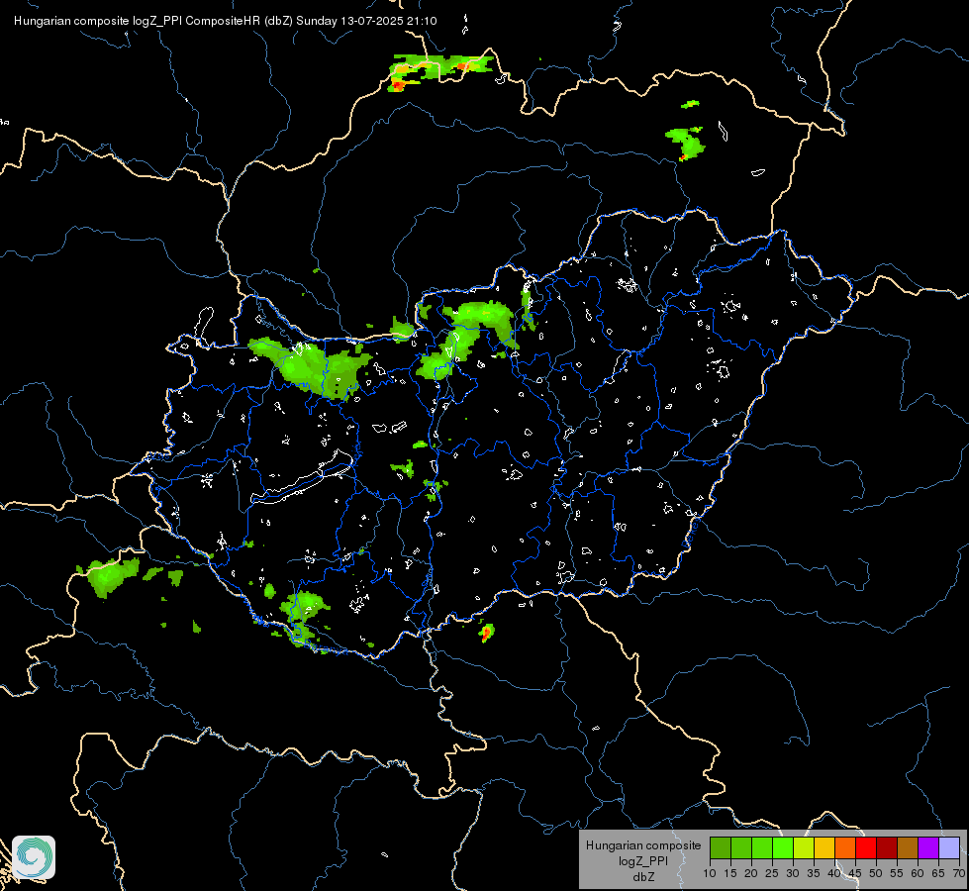969x891 pixels.
Task: Click the legend scale value 30
Action: click(793, 874)
